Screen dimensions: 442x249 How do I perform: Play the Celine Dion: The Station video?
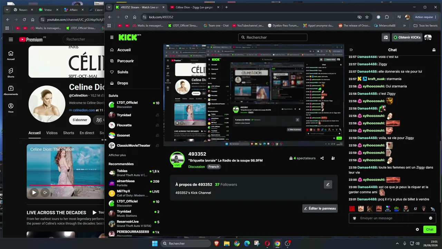(x=34, y=193)
